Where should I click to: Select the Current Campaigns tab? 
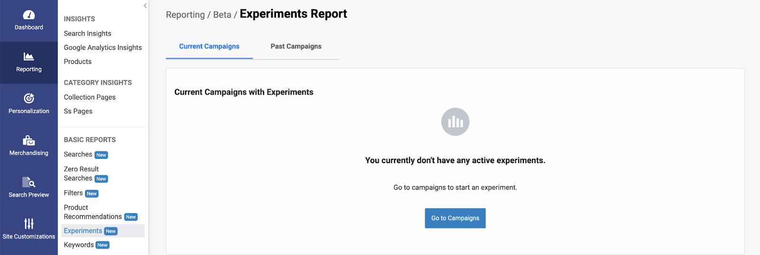tap(209, 46)
